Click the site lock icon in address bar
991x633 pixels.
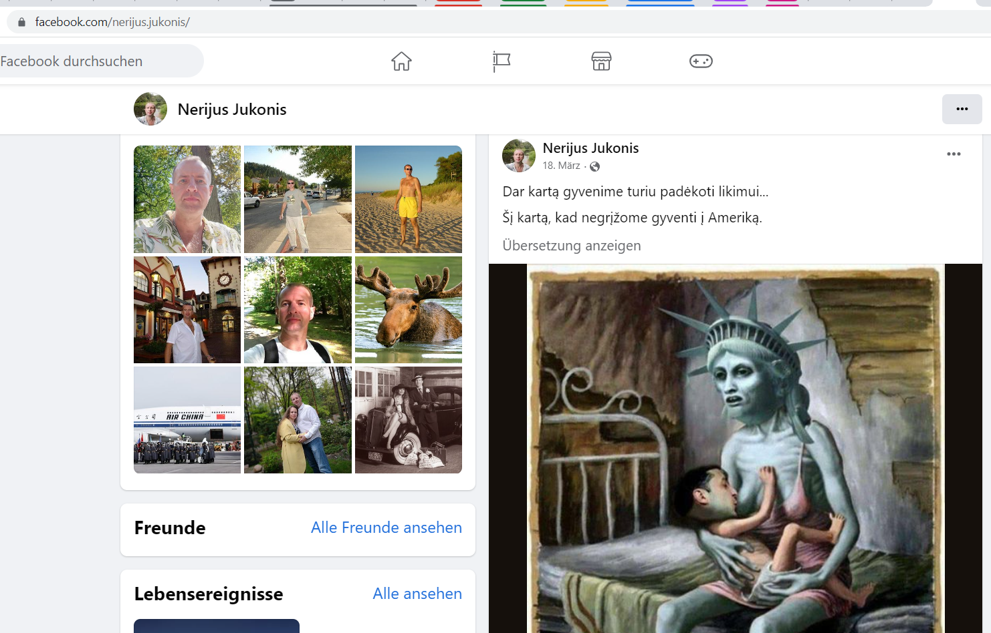21,22
